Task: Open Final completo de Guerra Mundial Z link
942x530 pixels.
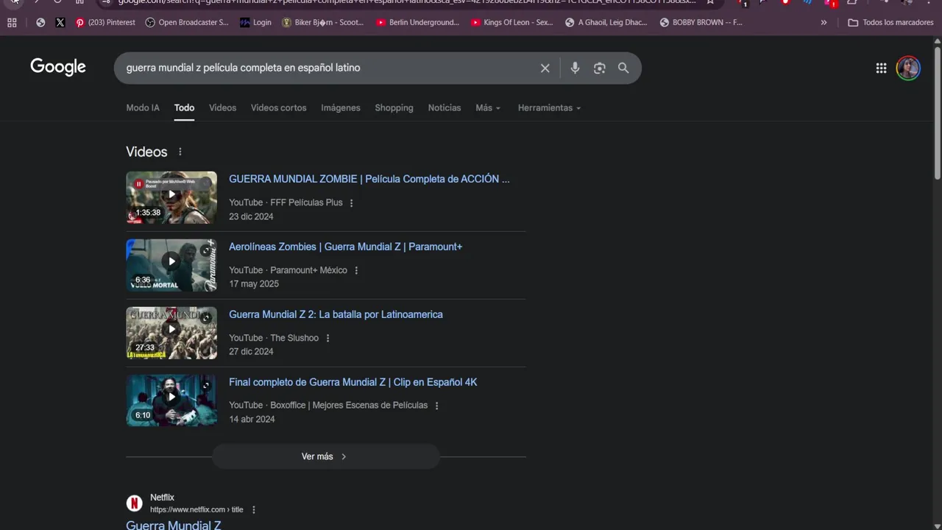Action: [353, 382]
